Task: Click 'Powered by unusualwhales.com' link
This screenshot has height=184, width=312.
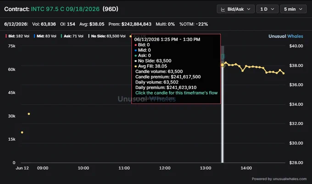Action: point(279,179)
